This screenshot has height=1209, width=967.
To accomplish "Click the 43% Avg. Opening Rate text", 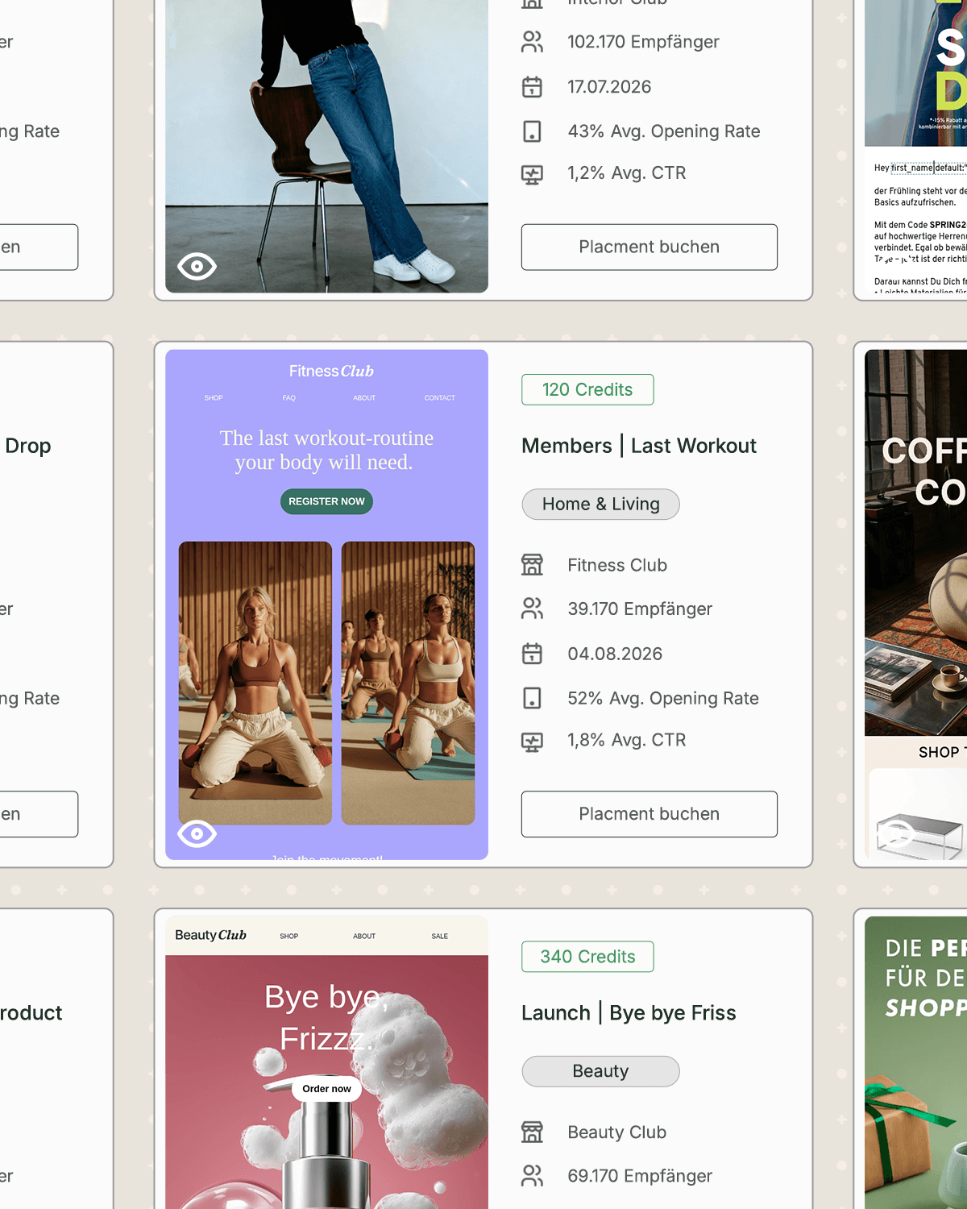I will (664, 131).
